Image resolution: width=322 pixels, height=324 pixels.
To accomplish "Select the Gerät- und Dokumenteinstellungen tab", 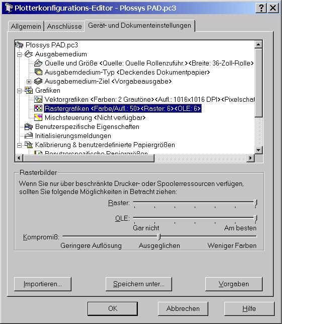I will click(140, 26).
